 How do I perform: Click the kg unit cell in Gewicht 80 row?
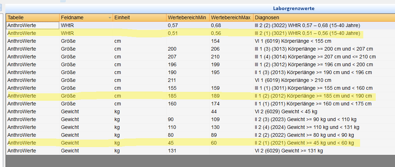point(139,135)
